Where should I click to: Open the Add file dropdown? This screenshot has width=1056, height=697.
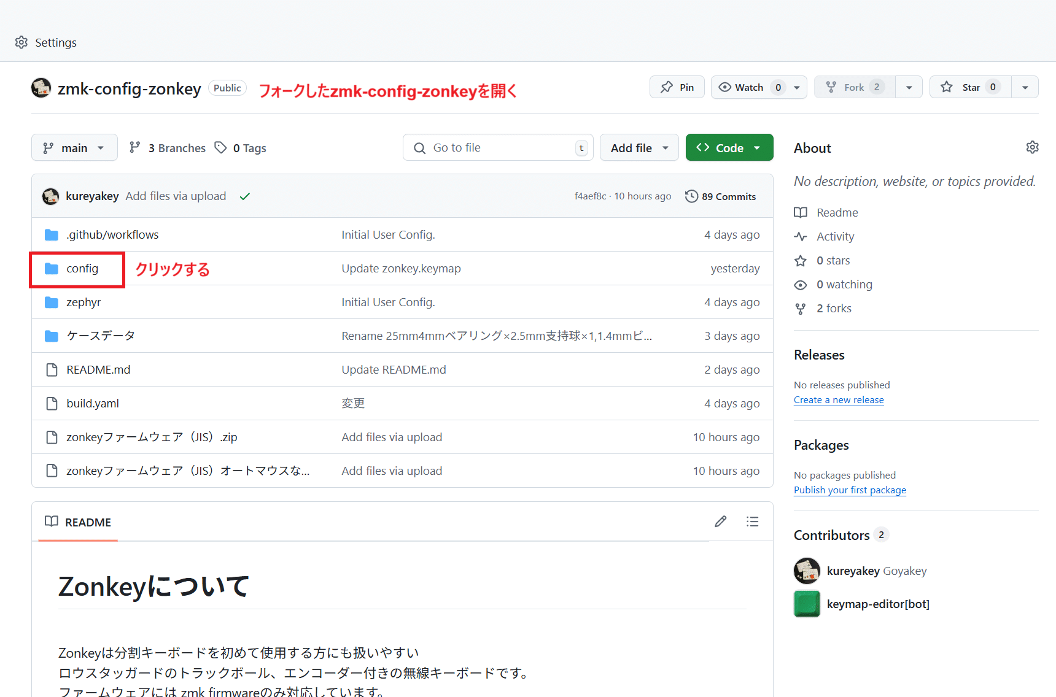(x=639, y=148)
